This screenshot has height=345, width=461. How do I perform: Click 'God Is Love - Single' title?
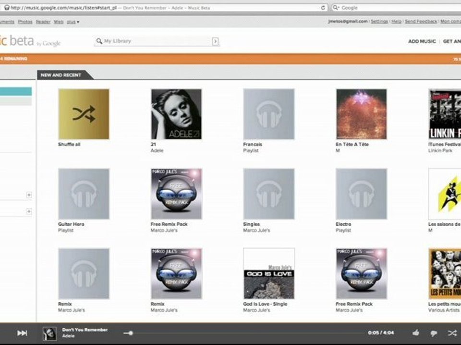point(265,304)
